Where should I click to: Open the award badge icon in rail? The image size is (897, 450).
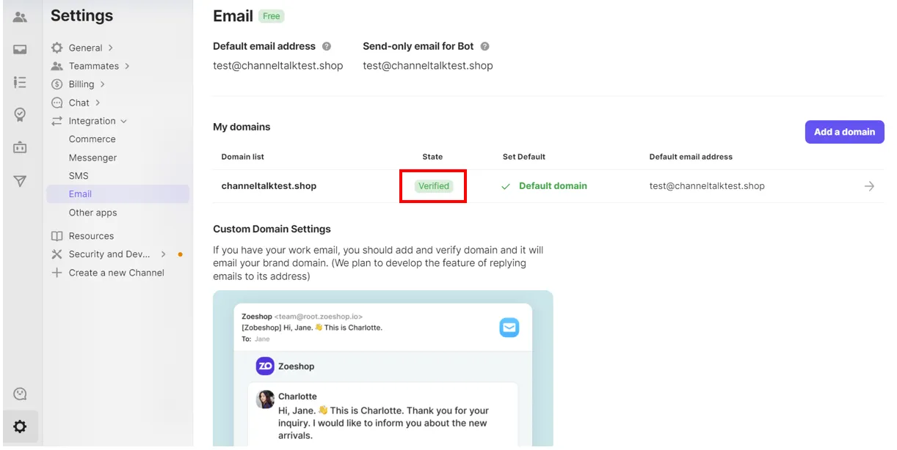click(x=20, y=114)
